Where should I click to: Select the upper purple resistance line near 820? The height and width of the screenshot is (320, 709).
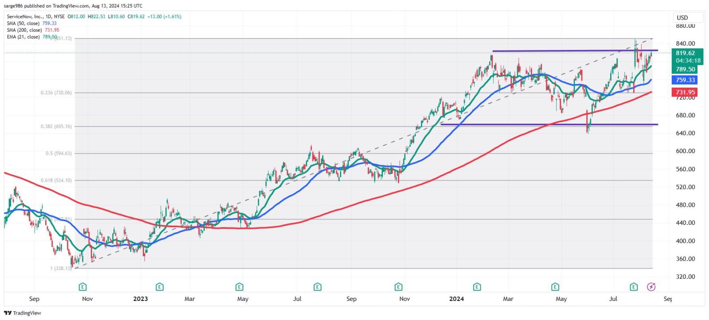click(575, 50)
